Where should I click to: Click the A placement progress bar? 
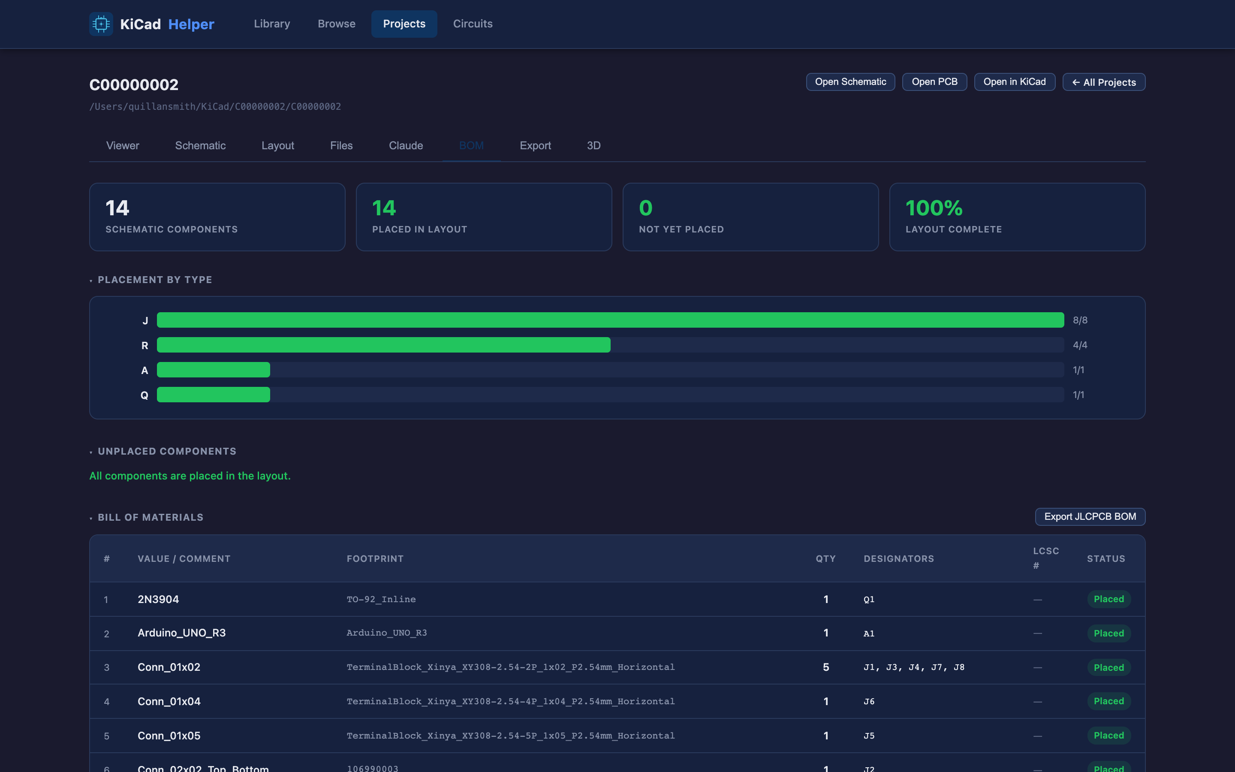[x=610, y=370]
